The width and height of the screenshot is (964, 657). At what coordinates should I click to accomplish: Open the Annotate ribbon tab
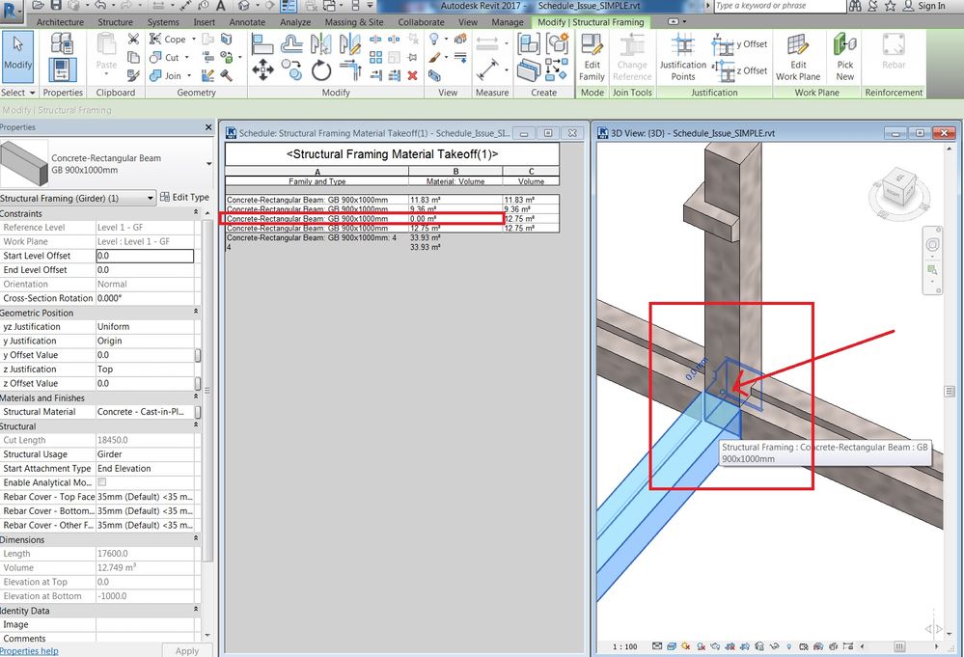click(x=247, y=22)
